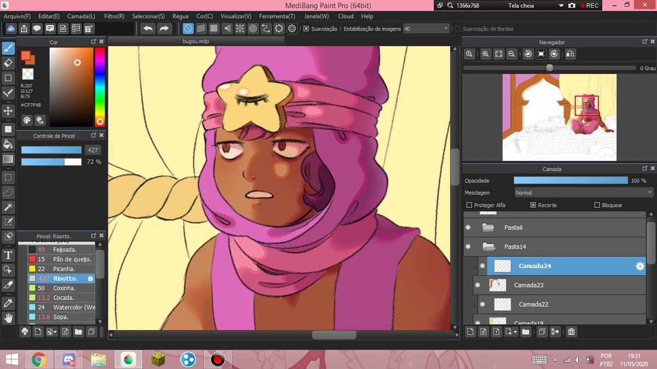Viewport: 657px width, 369px height.
Task: Click the Undo arrow in toolbar
Action: (x=148, y=28)
